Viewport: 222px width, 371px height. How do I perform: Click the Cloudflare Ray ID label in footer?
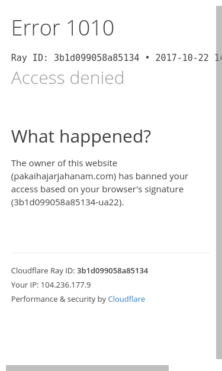coord(43,270)
